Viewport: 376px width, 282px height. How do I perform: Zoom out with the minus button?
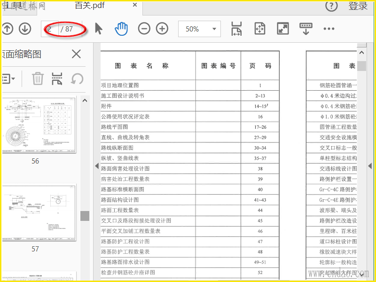(144, 29)
